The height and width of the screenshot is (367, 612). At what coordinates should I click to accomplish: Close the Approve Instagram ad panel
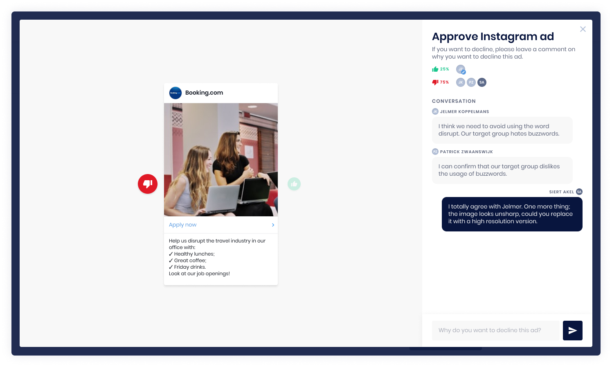coord(583,29)
